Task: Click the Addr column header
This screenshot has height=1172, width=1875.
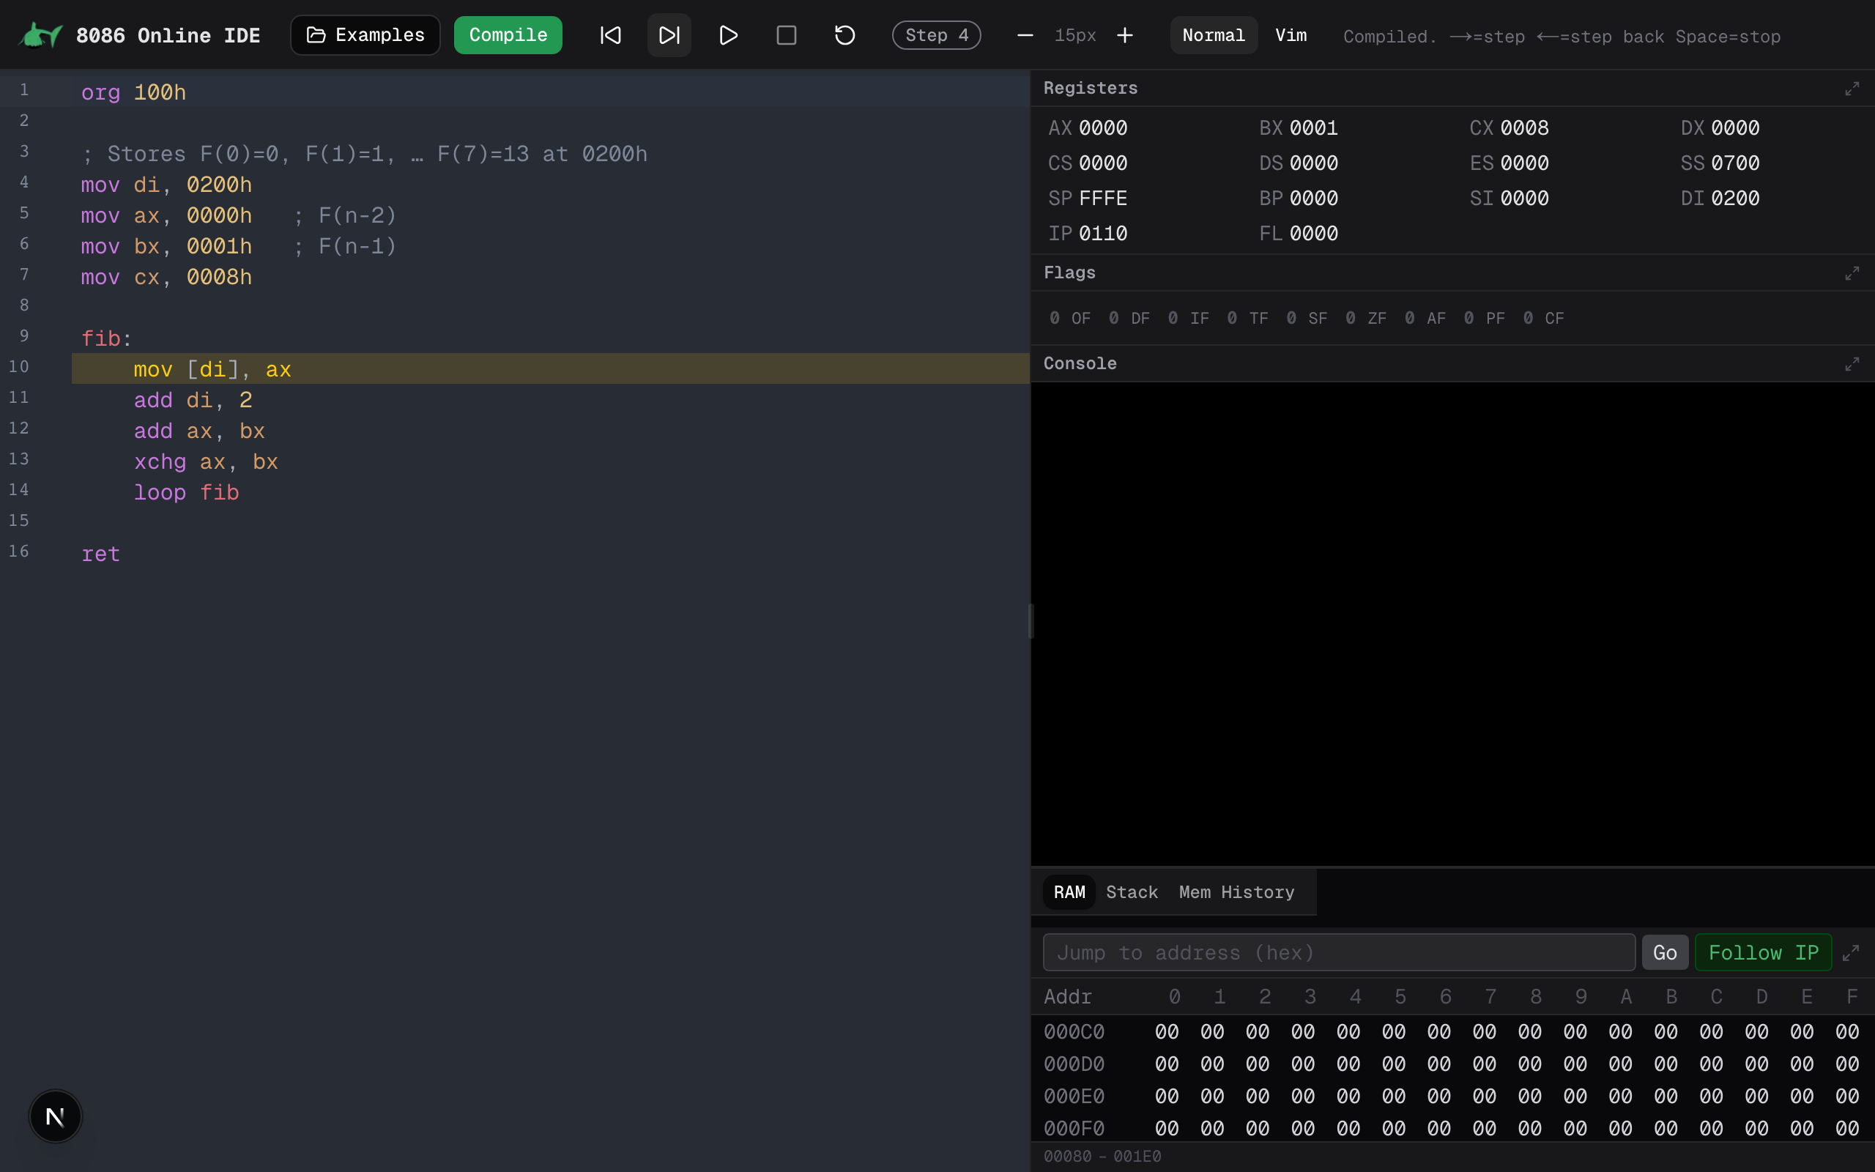Action: (1067, 997)
